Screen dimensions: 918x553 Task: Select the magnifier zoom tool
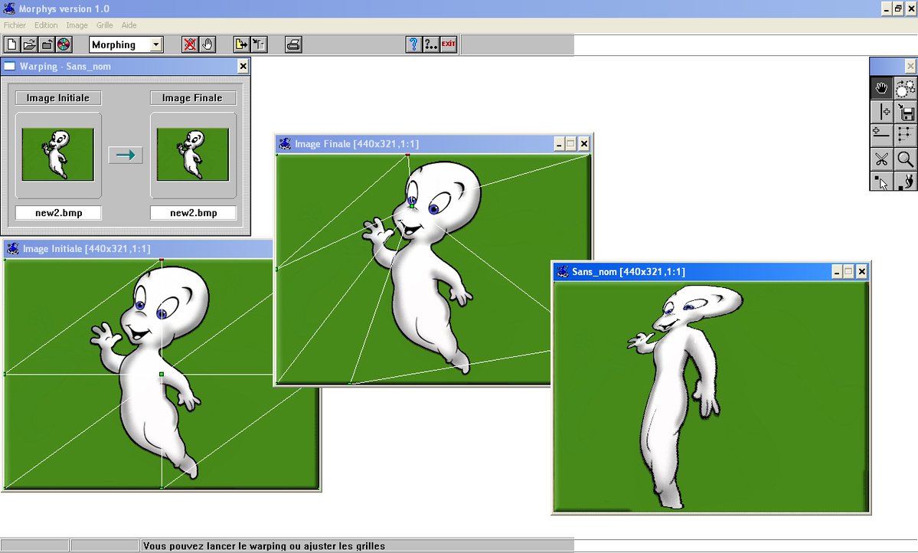tap(905, 159)
